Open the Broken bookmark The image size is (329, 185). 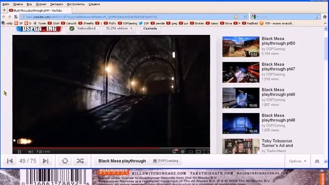(x=197, y=23)
